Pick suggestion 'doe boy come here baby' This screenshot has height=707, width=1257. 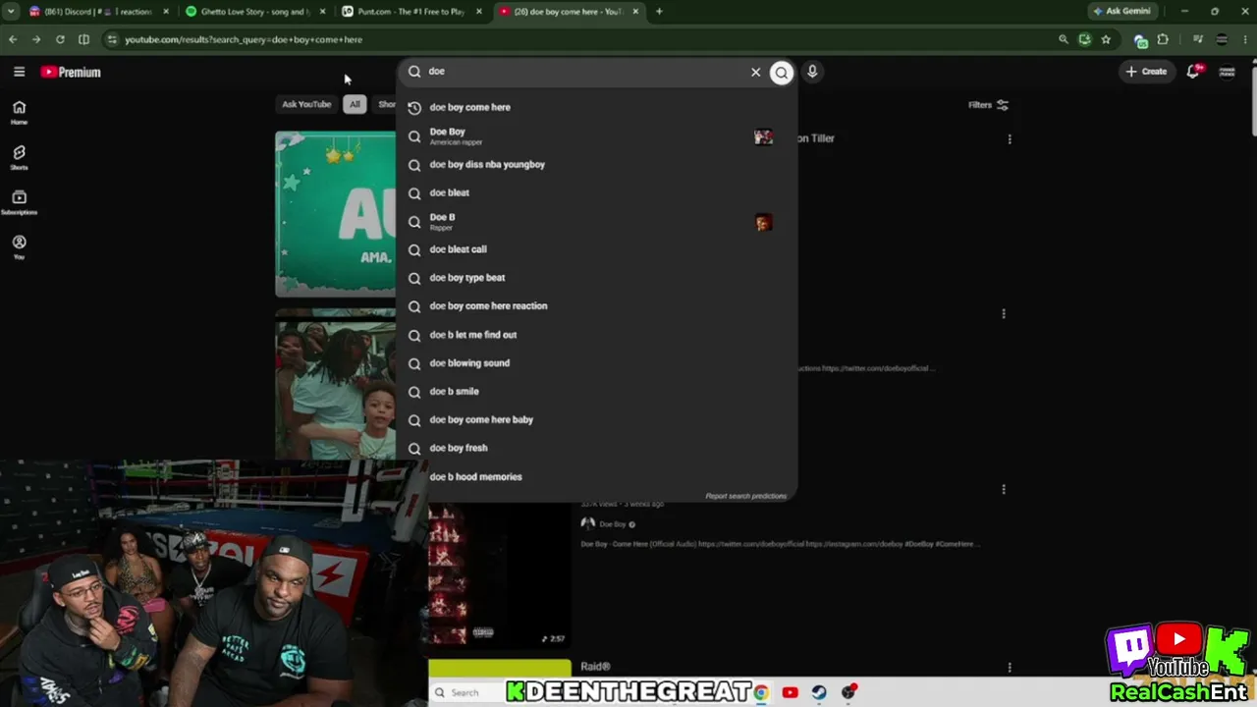[x=597, y=419]
